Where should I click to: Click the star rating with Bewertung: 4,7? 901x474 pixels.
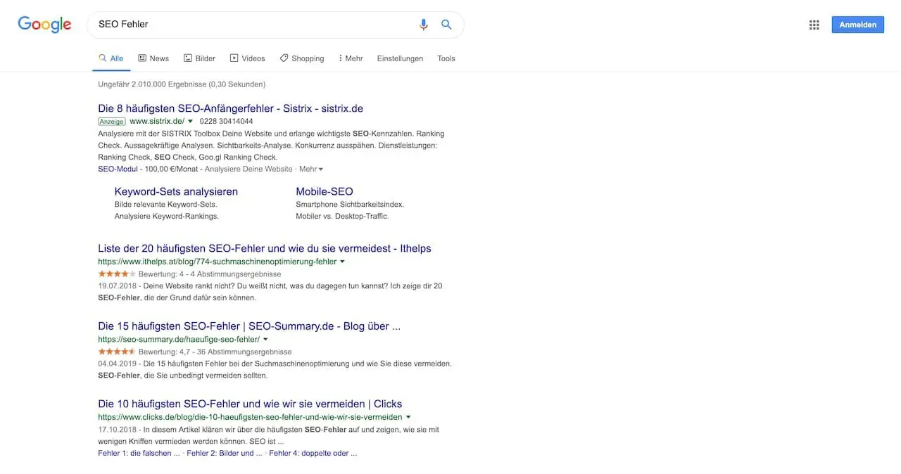pos(117,352)
